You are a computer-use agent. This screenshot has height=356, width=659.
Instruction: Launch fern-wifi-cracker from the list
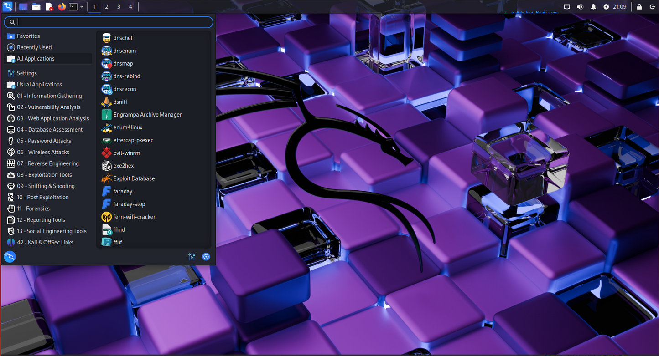[154, 217]
